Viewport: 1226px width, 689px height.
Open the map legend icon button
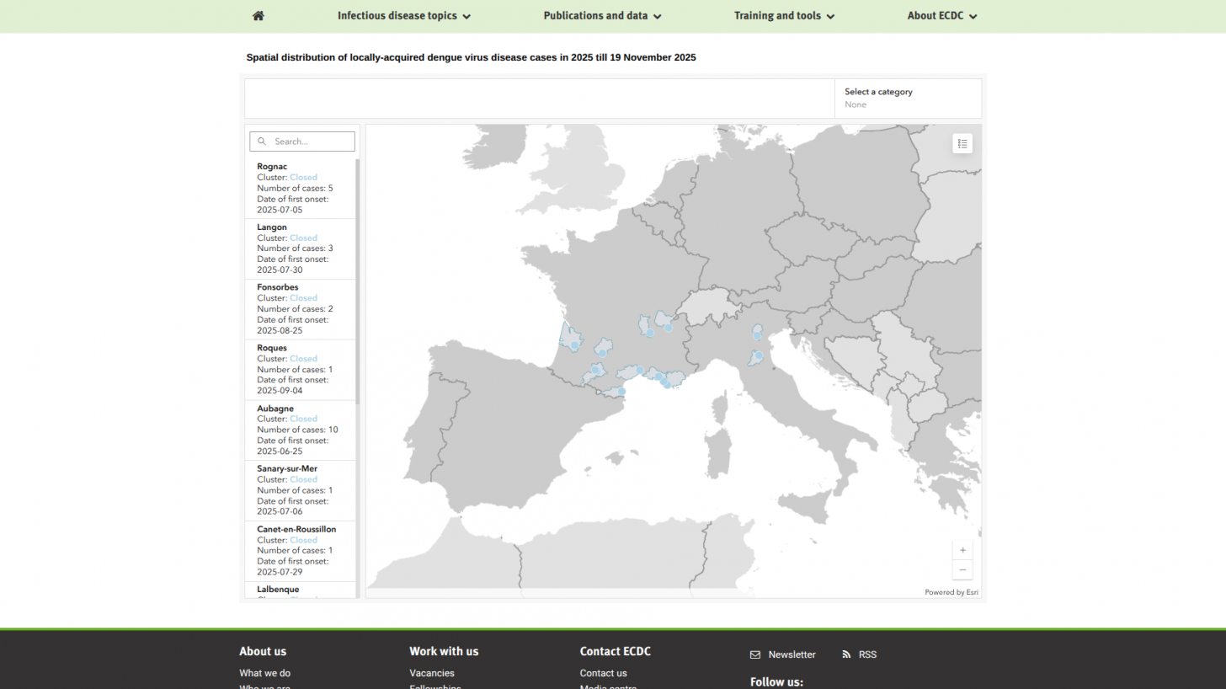pyautogui.click(x=962, y=144)
